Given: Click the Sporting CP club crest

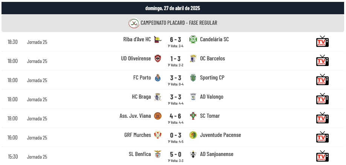Looking at the screenshot, I should point(193,78).
